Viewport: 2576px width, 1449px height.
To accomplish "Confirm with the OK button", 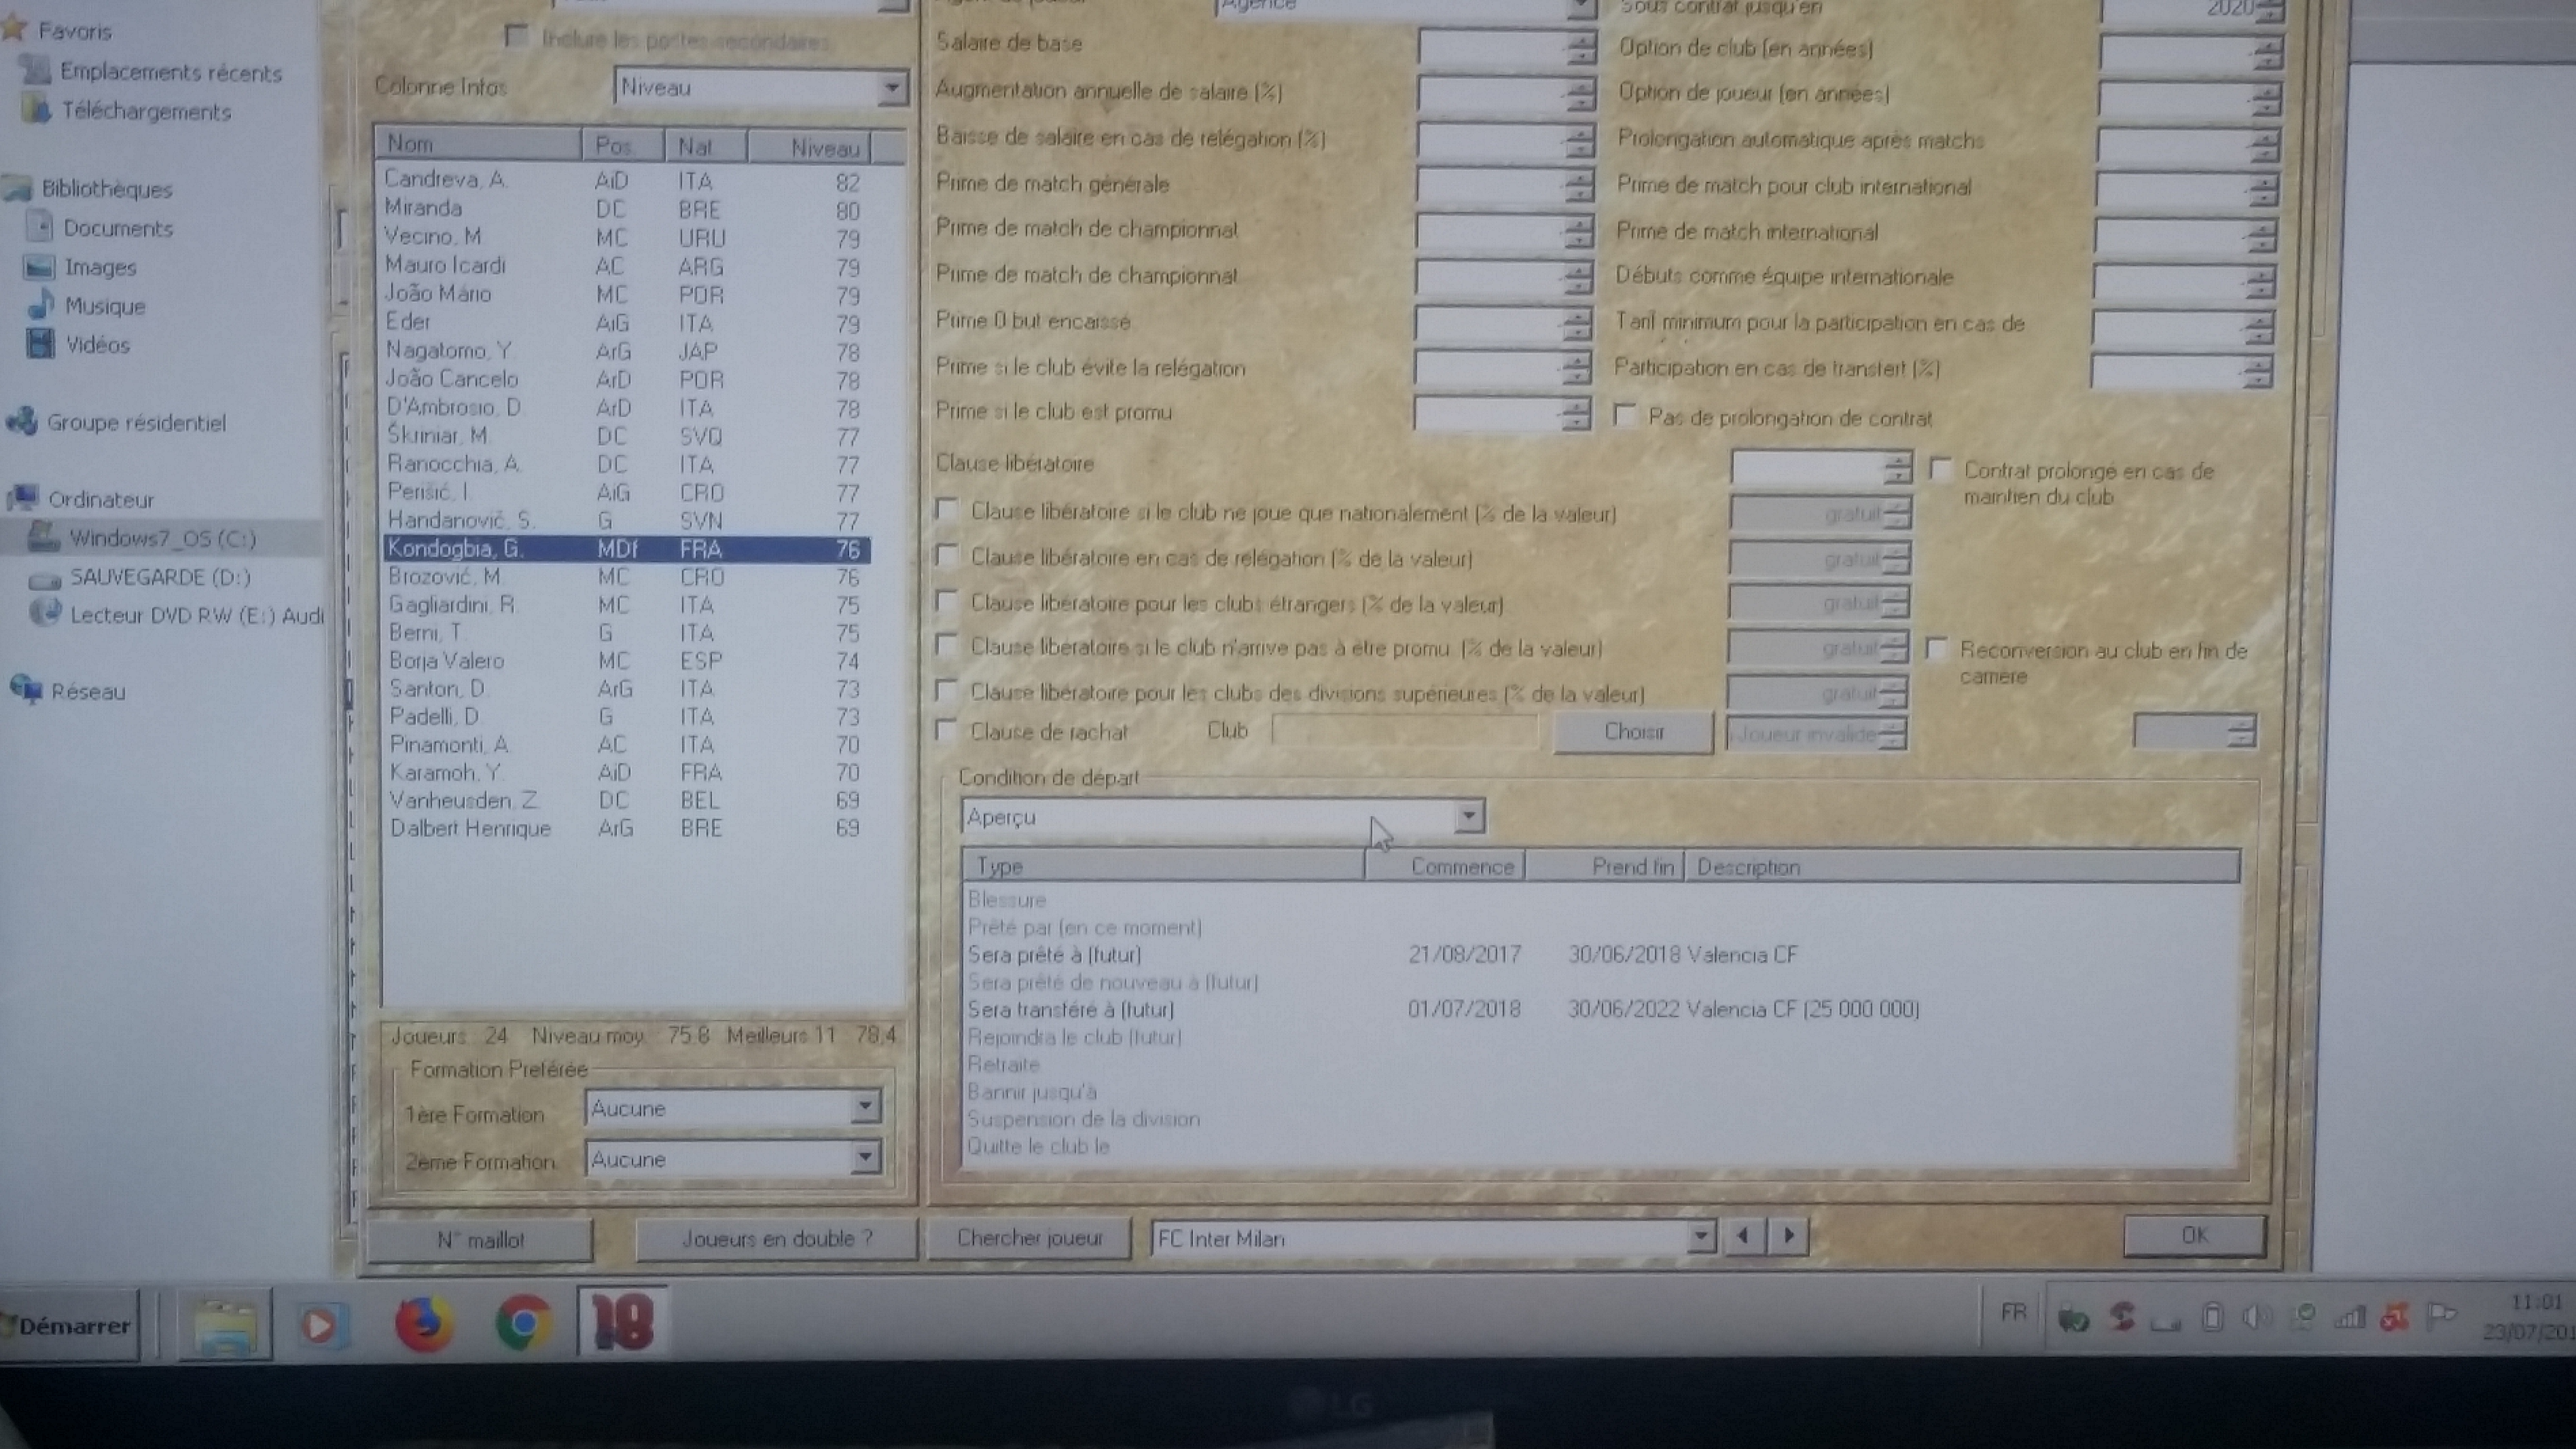I will click(x=2195, y=1235).
